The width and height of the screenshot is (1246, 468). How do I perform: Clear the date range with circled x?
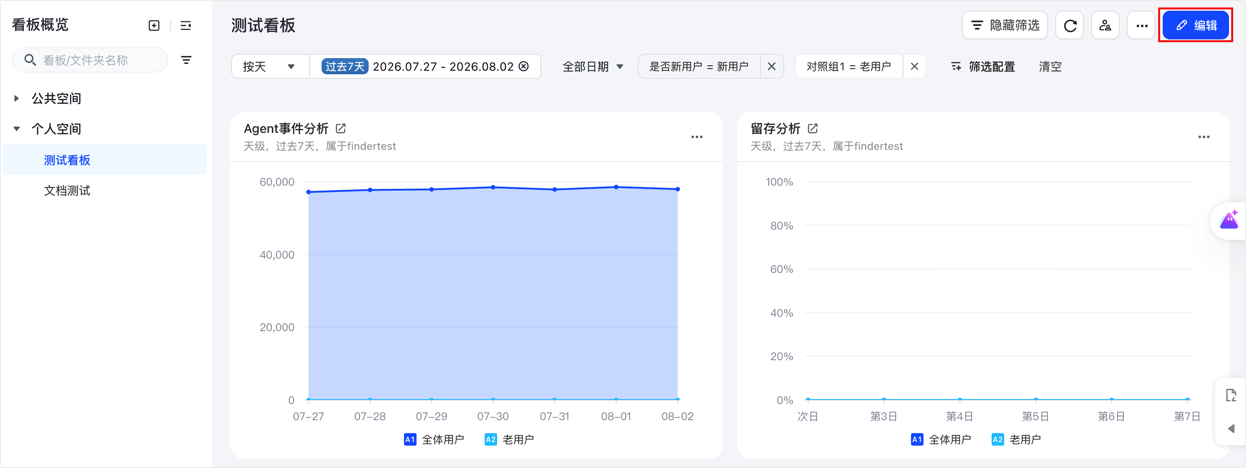(x=524, y=67)
